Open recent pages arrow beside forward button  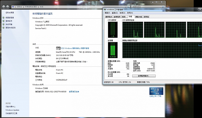coord(10,7)
